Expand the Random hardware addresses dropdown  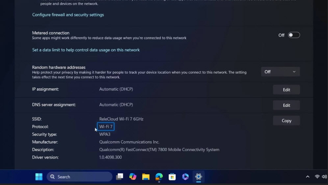click(x=280, y=72)
